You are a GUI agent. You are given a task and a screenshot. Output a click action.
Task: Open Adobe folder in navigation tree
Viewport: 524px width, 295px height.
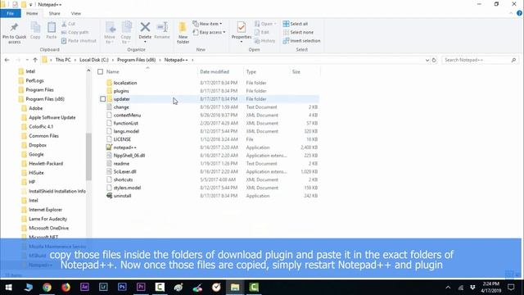click(x=35, y=108)
